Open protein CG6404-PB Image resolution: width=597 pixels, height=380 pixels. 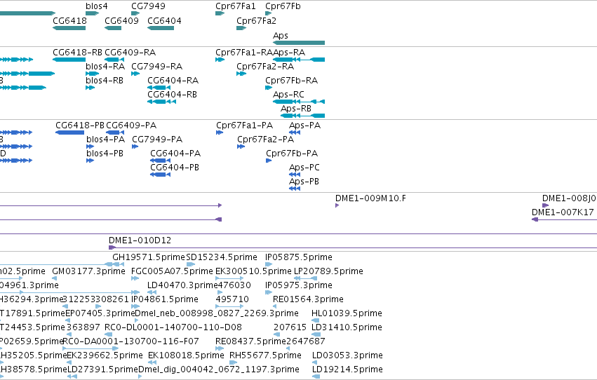click(x=175, y=168)
